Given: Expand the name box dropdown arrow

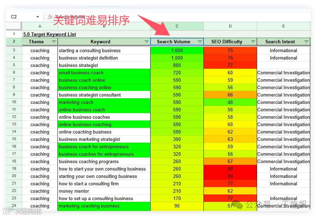Looking at the screenshot, I should (x=38, y=17).
